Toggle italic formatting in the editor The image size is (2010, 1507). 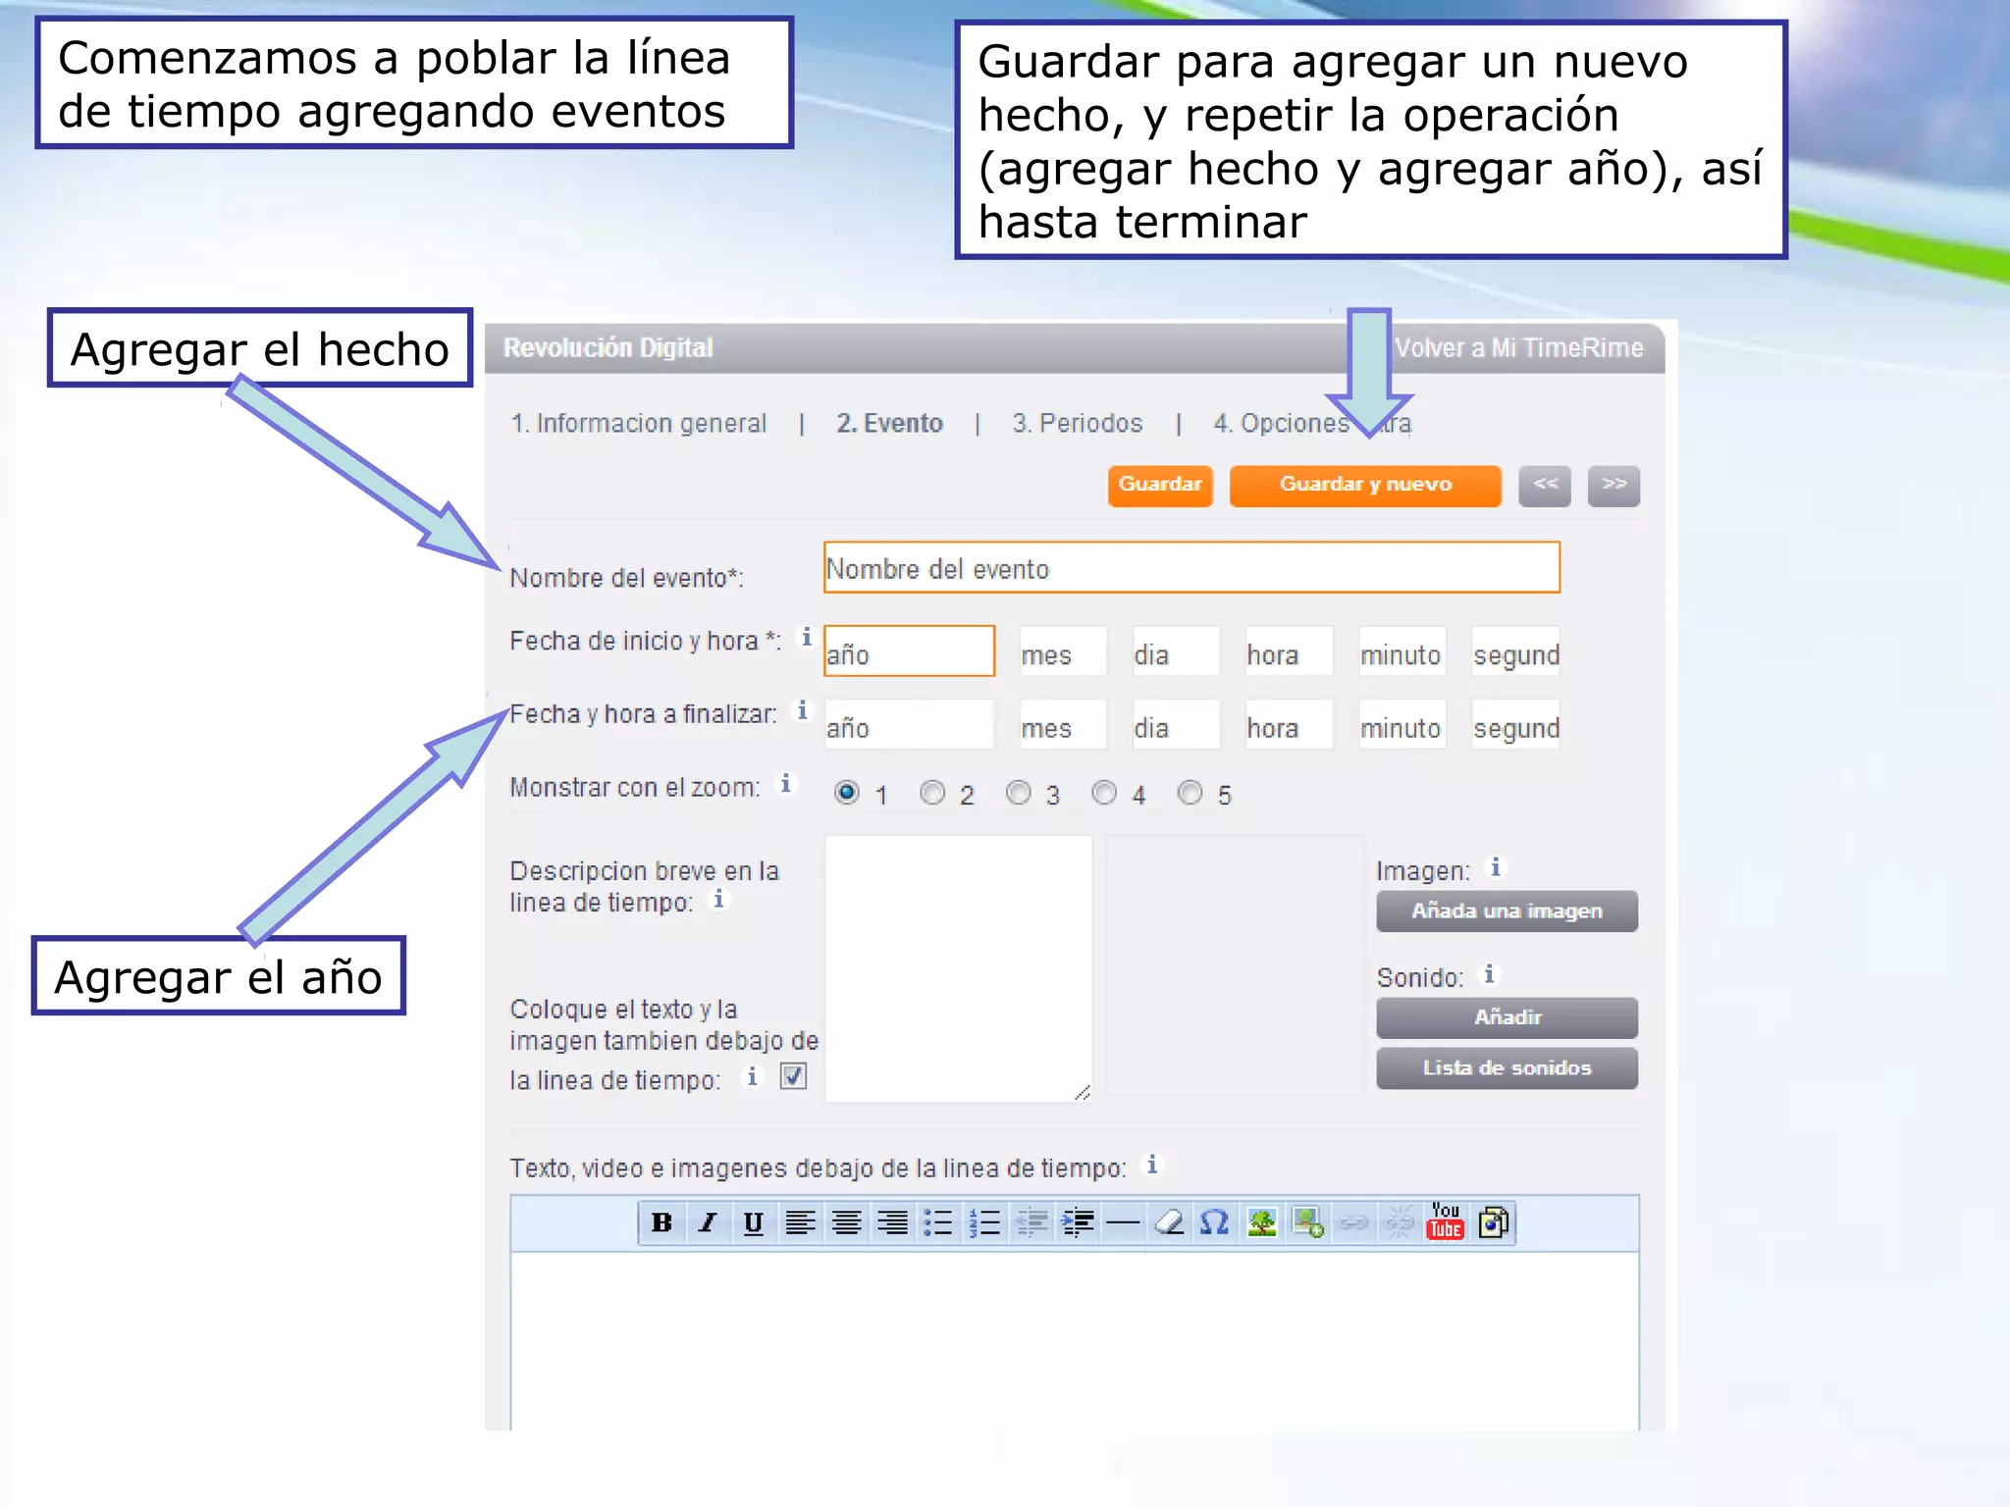point(708,1222)
